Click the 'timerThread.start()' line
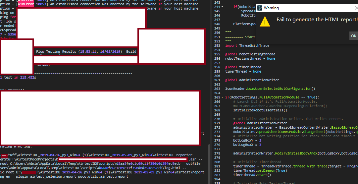 252,175
